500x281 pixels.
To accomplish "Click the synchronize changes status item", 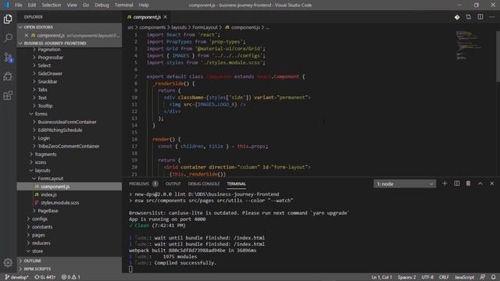I will [x=45, y=277].
